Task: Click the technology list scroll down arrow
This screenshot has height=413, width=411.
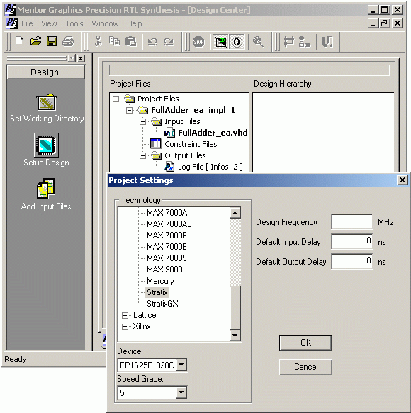Action: pyautogui.click(x=235, y=336)
